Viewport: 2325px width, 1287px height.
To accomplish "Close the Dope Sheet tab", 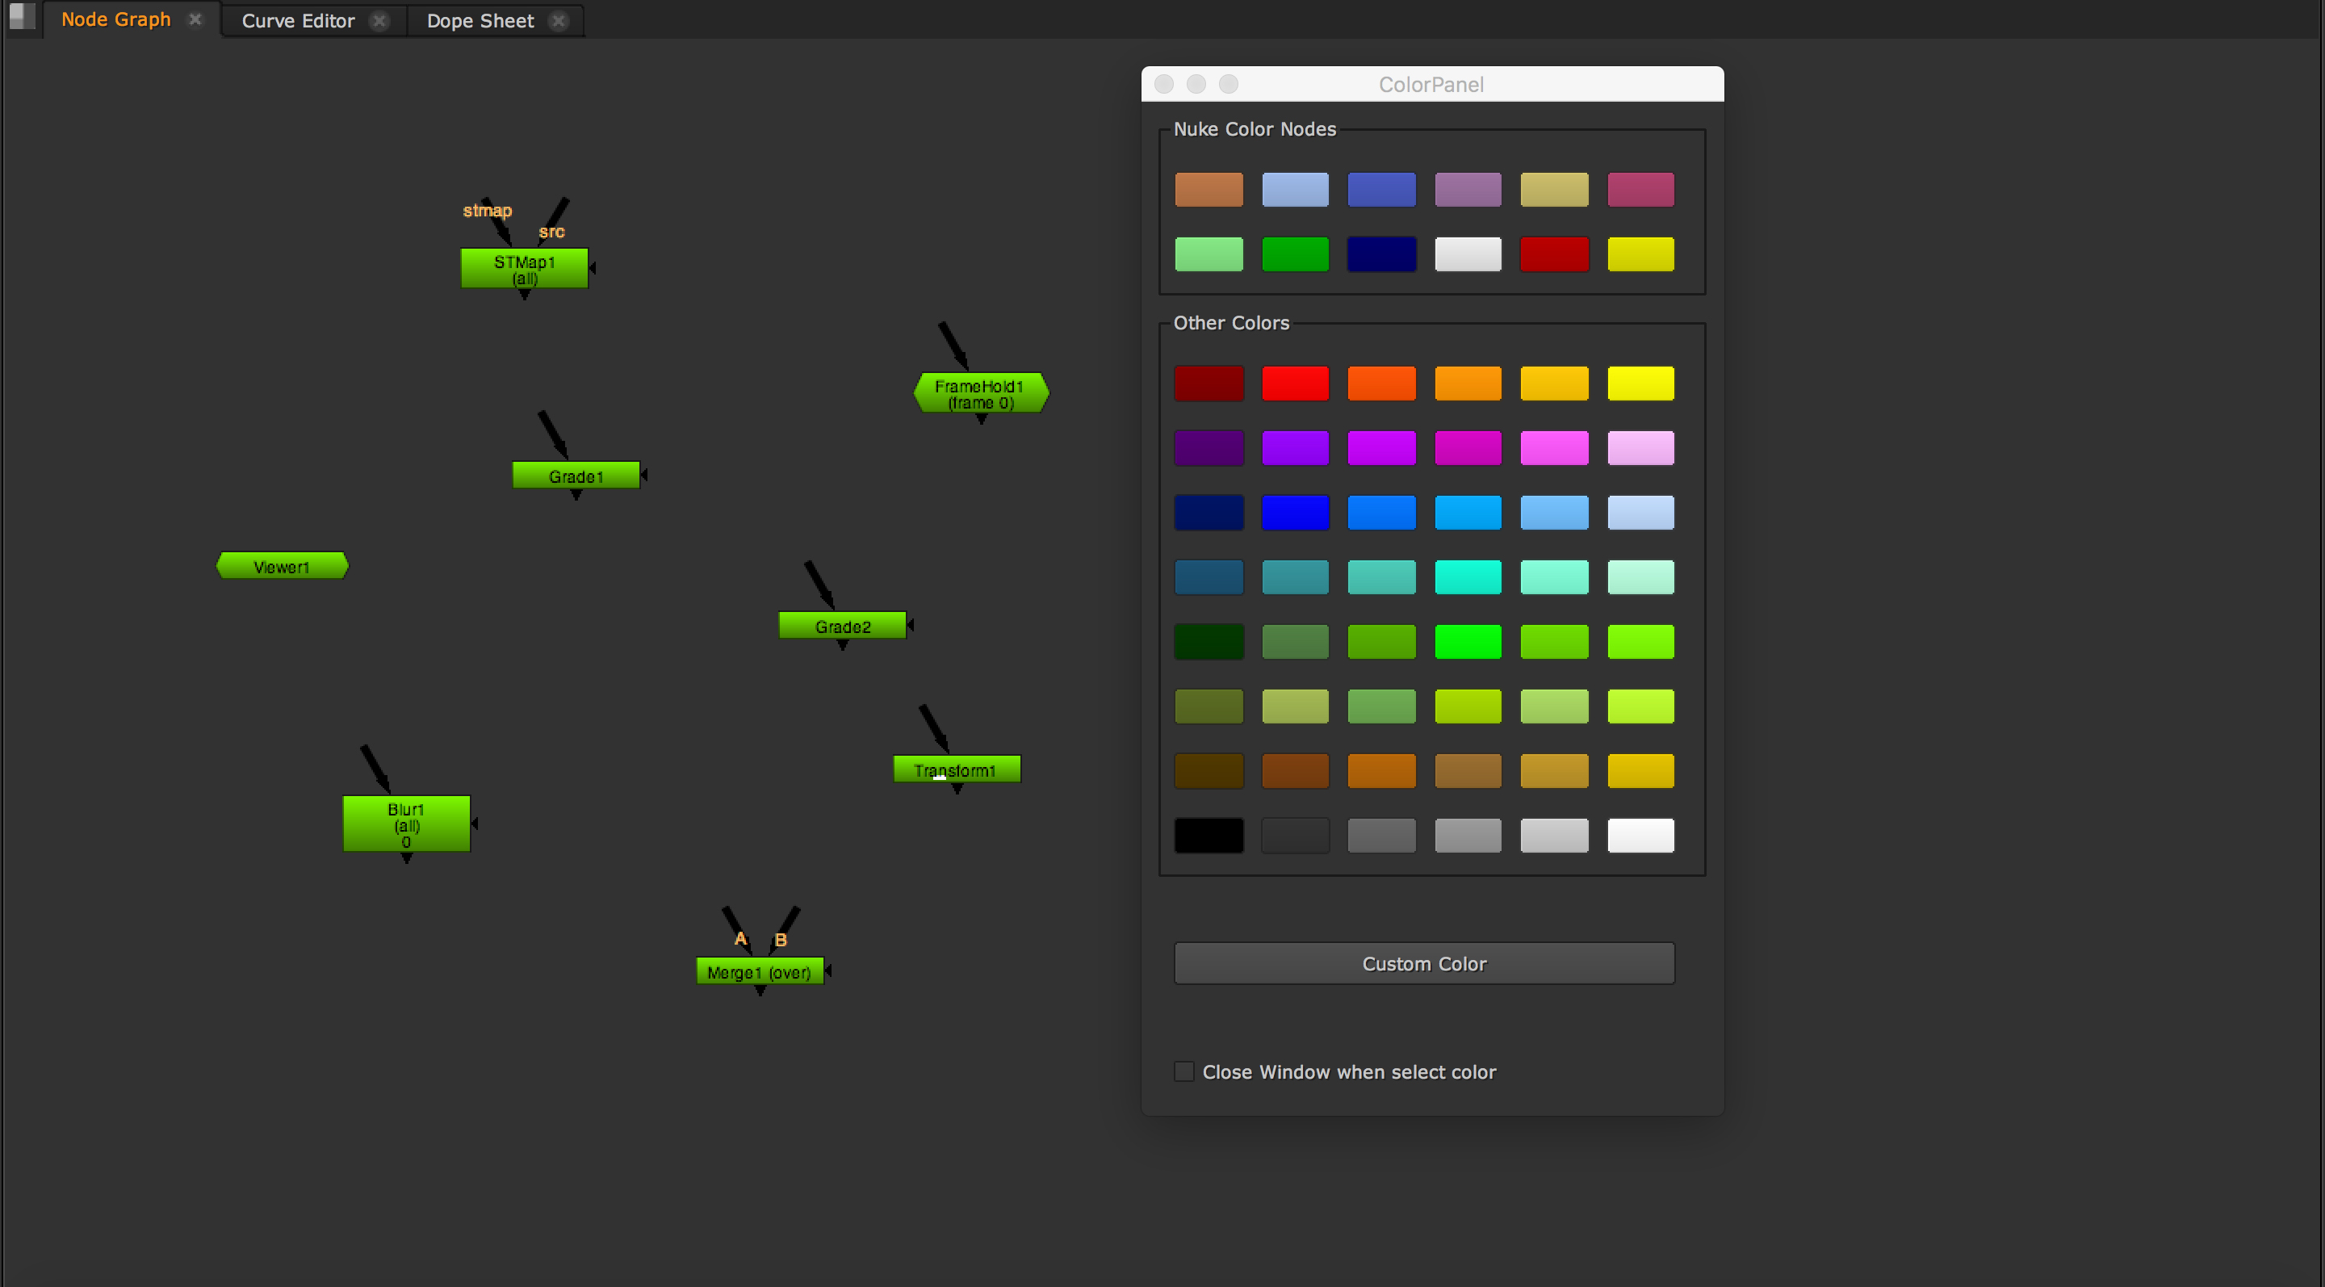I will 559,21.
